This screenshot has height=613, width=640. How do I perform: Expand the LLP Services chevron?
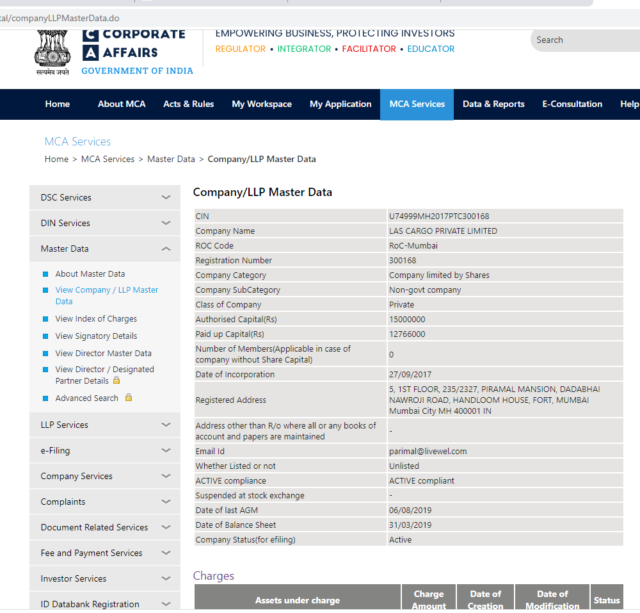pyautogui.click(x=166, y=425)
